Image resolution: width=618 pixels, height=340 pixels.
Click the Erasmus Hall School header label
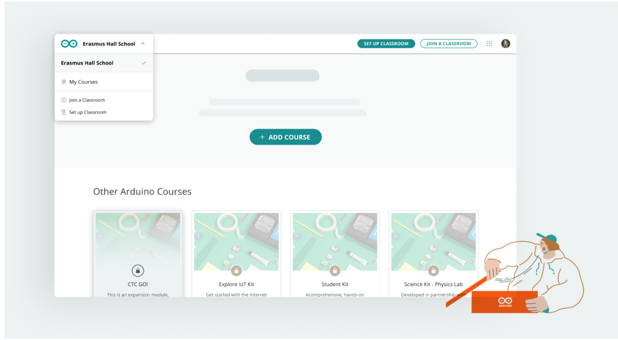point(109,43)
